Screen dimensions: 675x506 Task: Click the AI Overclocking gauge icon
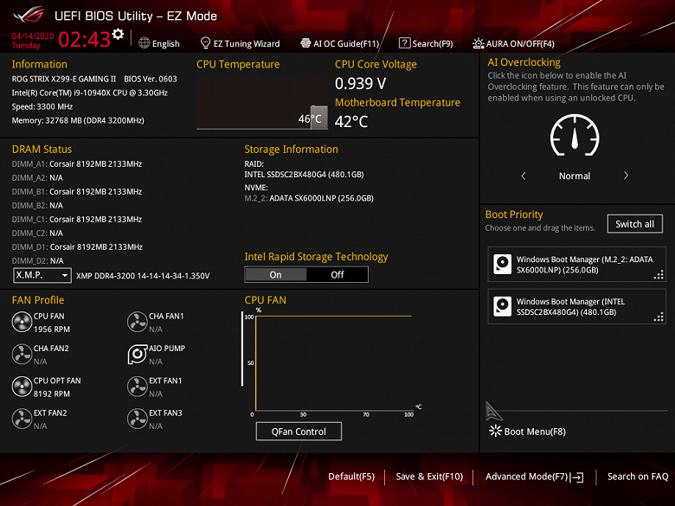point(575,136)
